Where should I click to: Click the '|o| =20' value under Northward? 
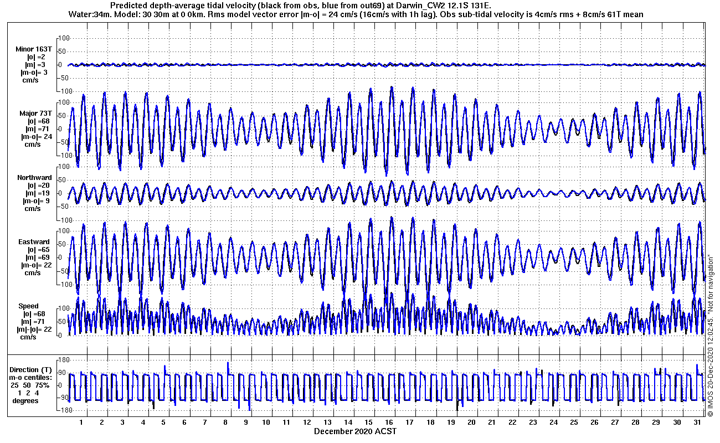coord(38,186)
